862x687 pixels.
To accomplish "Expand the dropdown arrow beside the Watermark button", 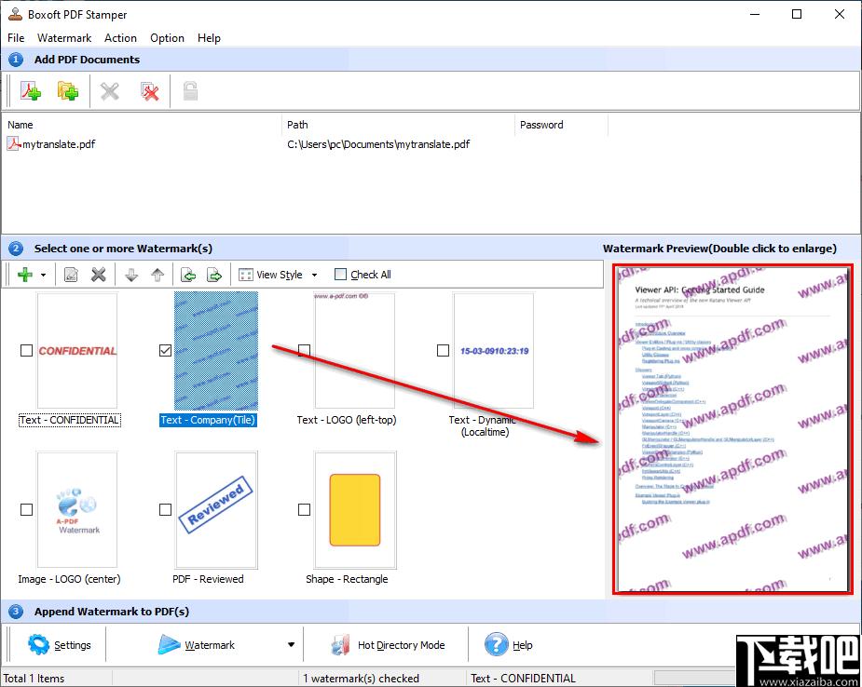I will point(291,645).
